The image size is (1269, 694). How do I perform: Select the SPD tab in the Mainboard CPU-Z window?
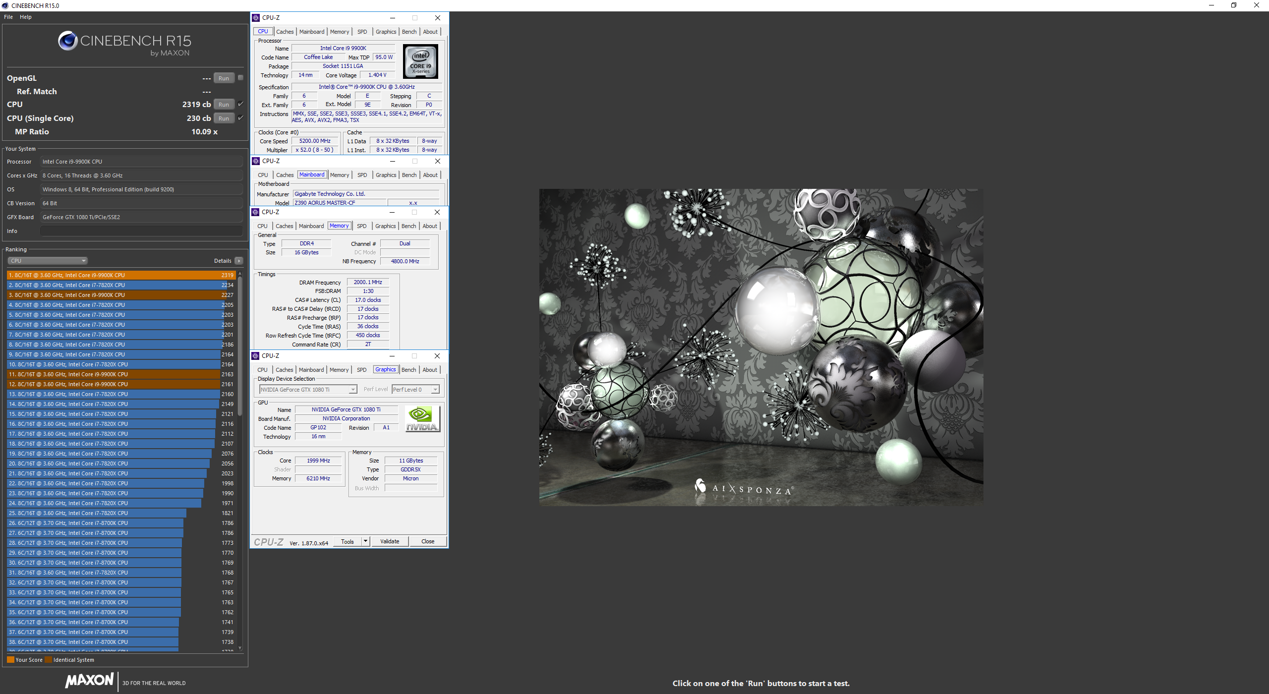(362, 175)
